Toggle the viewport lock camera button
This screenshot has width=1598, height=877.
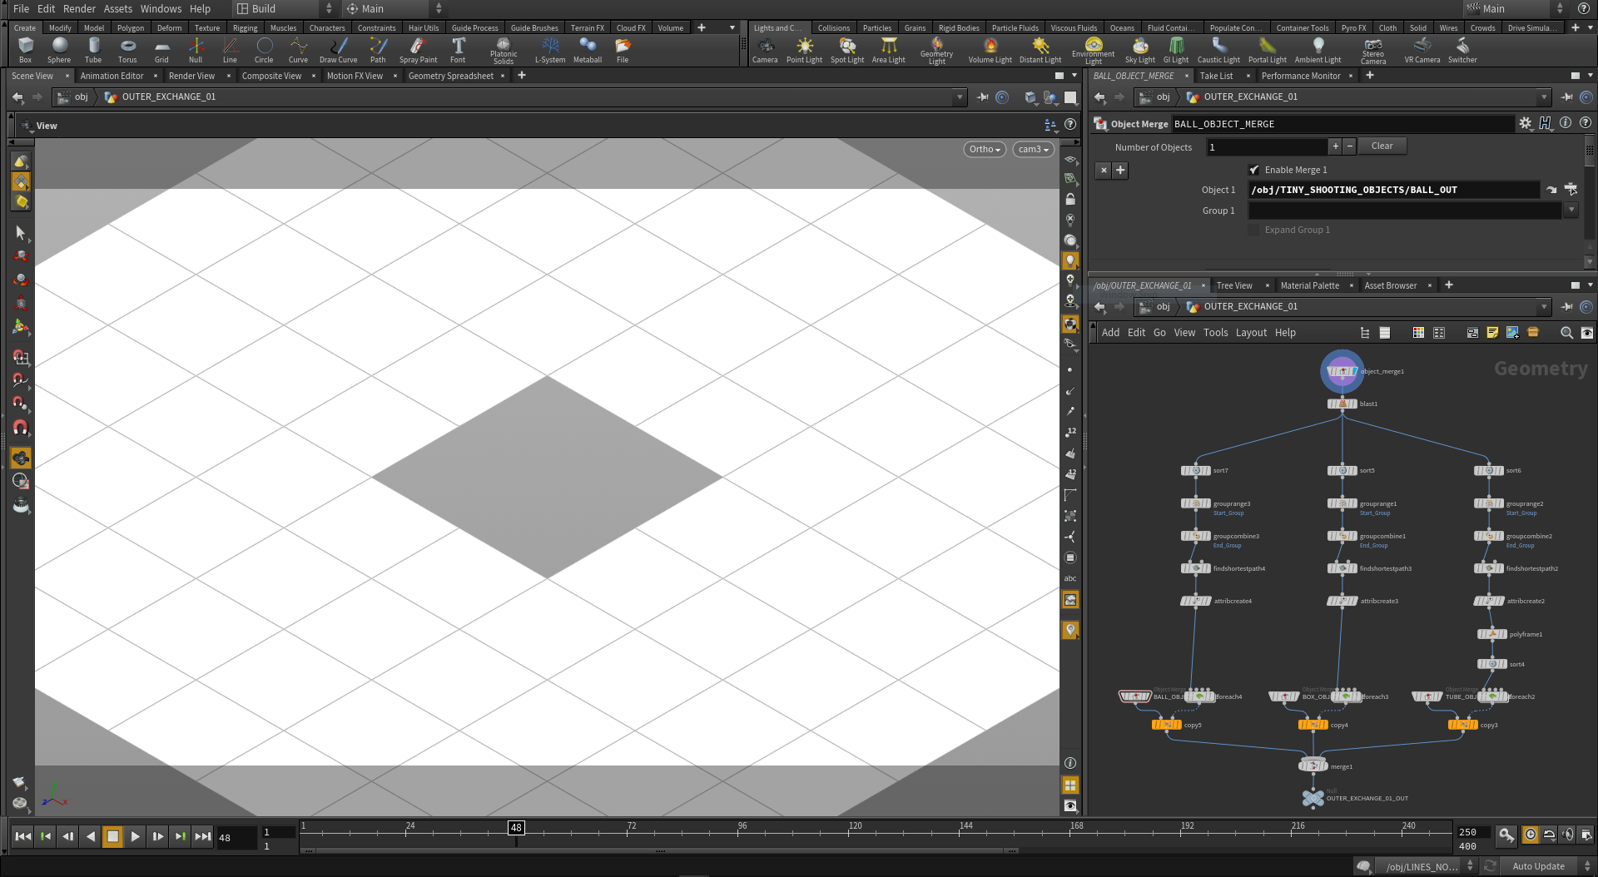[1070, 200]
